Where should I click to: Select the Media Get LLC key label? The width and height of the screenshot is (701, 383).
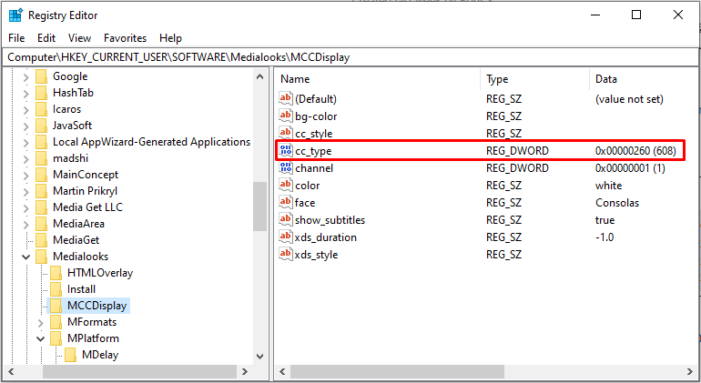[87, 207]
